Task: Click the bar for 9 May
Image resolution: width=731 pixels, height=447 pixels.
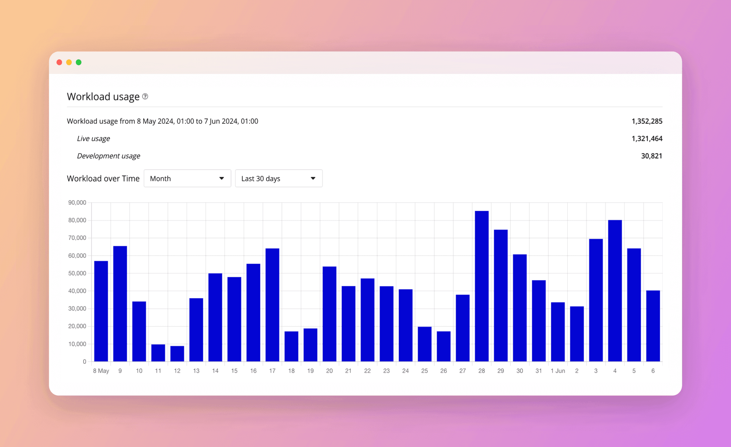Action: point(120,303)
